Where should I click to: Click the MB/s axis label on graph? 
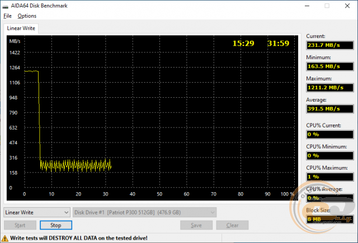[15, 41]
